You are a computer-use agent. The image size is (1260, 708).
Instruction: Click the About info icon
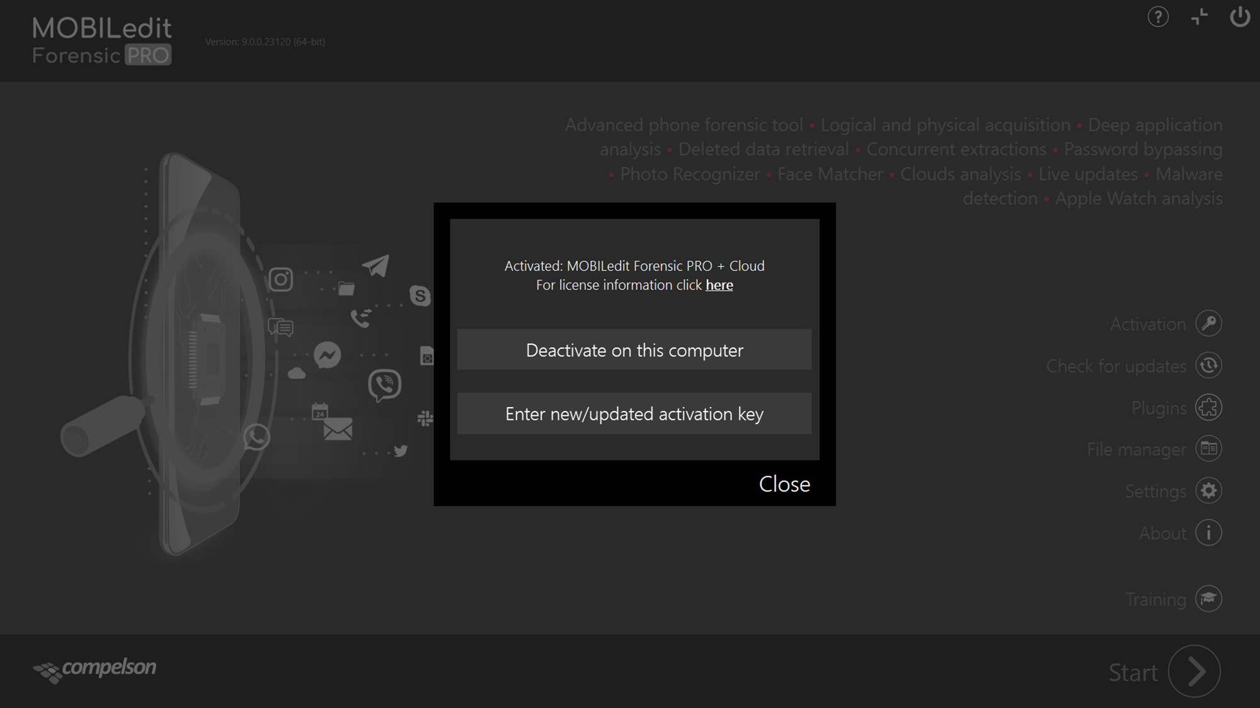point(1208,533)
